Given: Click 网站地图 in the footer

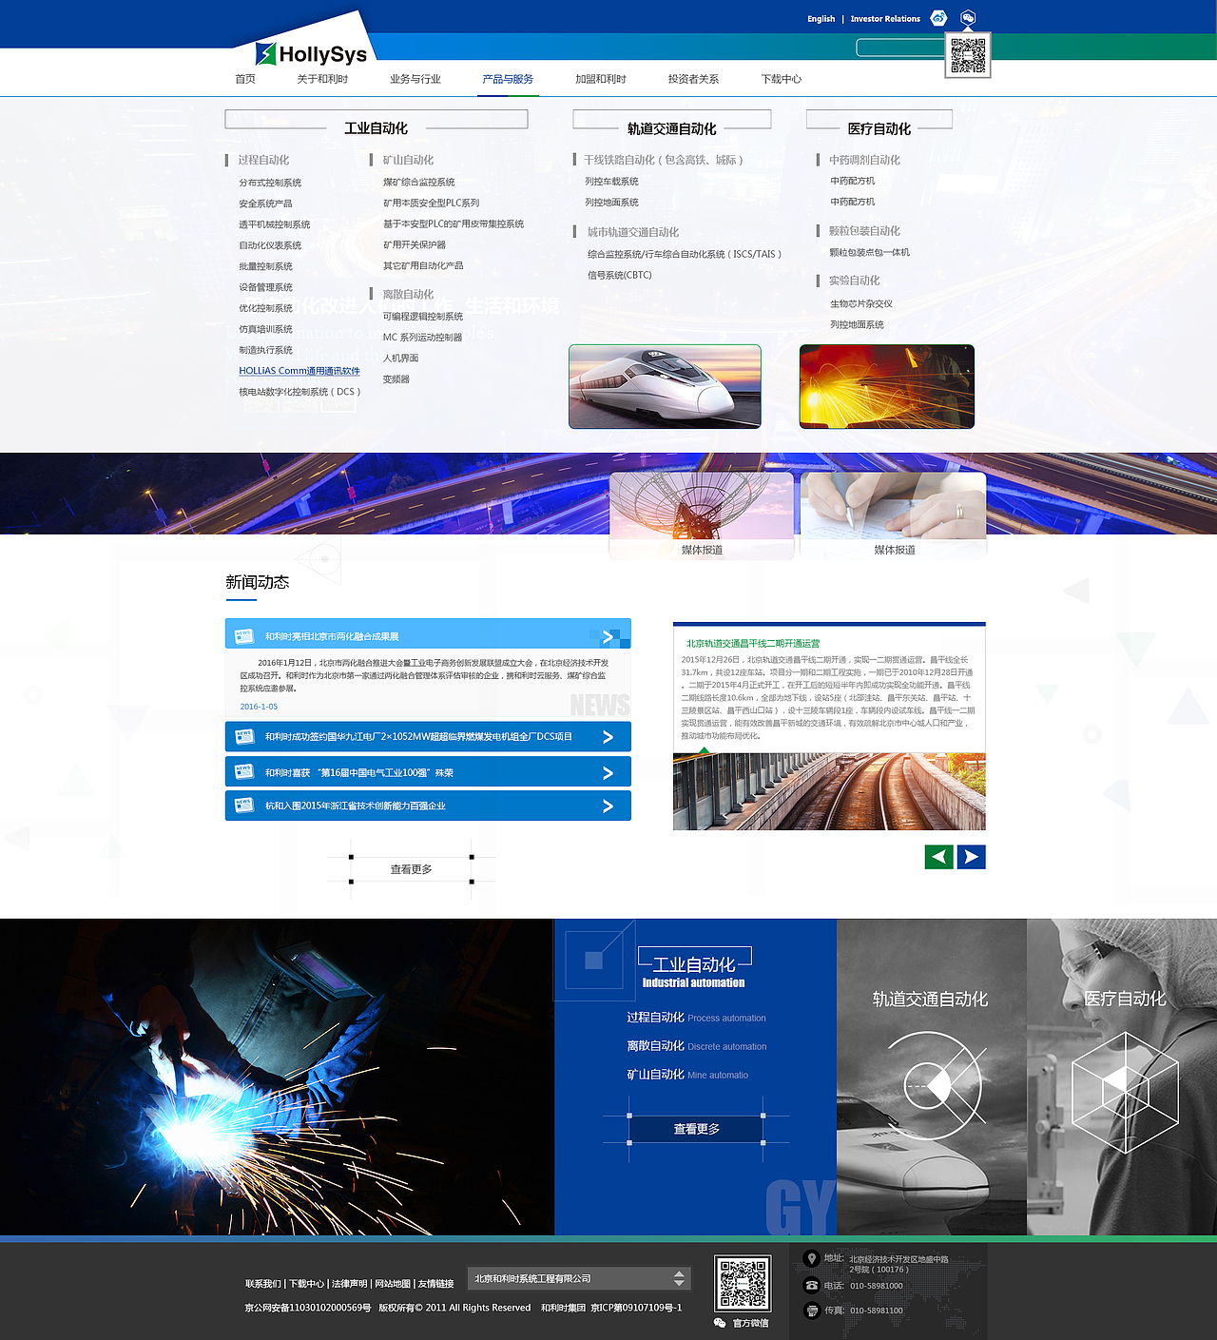Looking at the screenshot, I should (393, 1284).
